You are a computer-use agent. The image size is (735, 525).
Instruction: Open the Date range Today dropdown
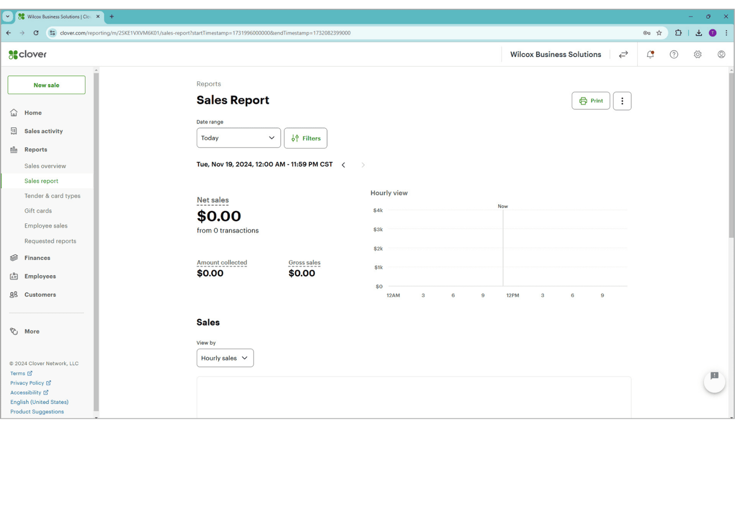click(238, 138)
